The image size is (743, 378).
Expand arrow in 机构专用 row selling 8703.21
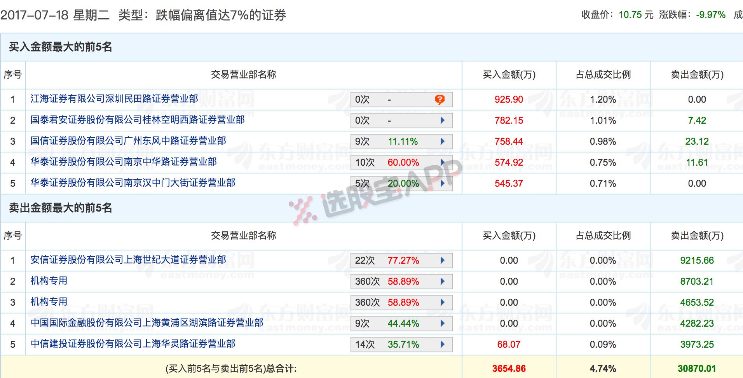coord(442,282)
